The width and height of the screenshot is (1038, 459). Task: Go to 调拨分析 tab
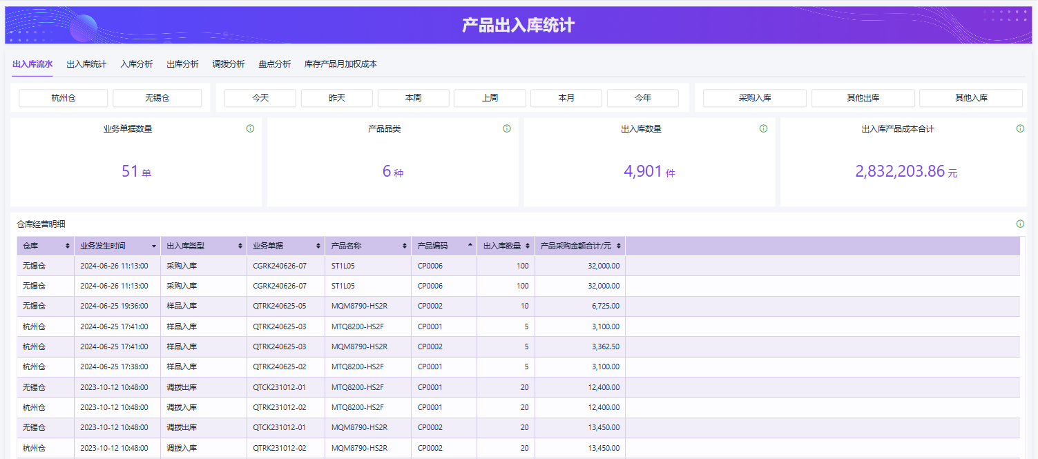pos(229,64)
